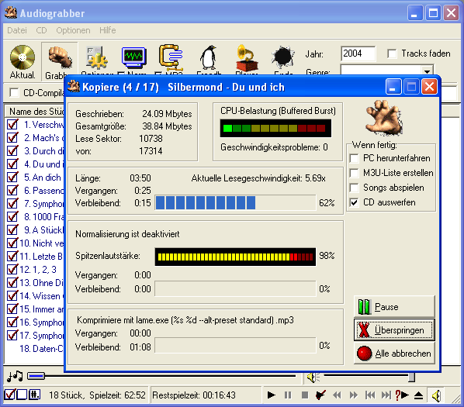Click Restspielzeit: 00:16:43 status text
Screen dimensions: 464x407
194,395
